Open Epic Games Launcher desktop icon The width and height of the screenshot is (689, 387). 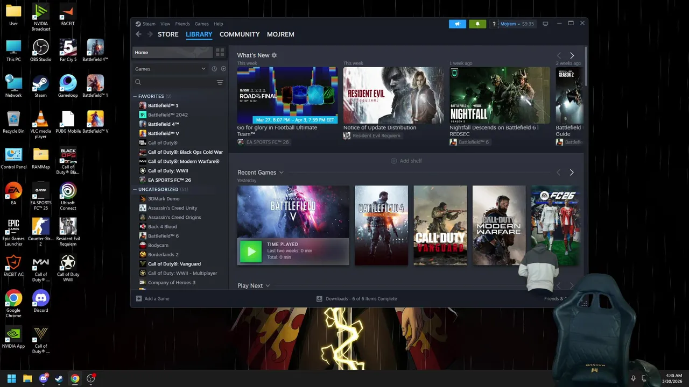point(13,232)
